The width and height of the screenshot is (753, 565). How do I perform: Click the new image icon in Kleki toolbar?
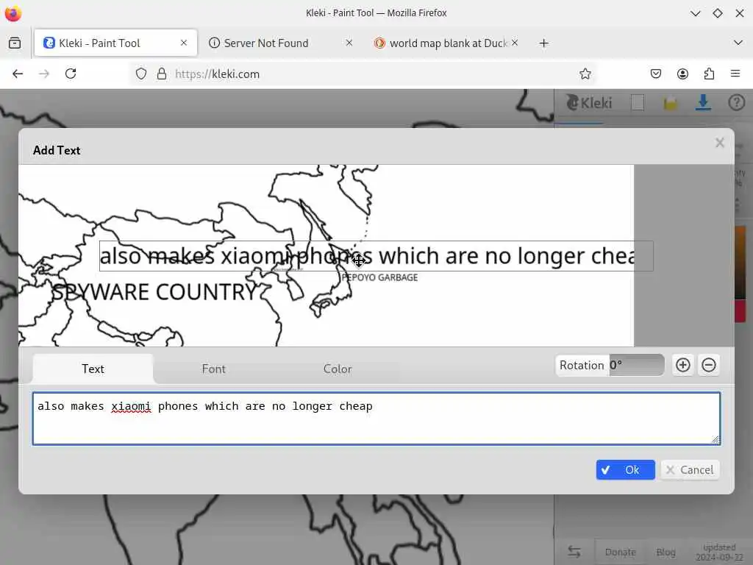pyautogui.click(x=638, y=103)
